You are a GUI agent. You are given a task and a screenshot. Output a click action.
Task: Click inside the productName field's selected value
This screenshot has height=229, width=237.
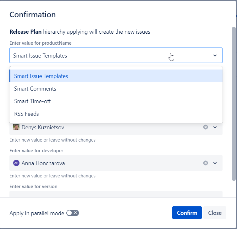point(40,56)
